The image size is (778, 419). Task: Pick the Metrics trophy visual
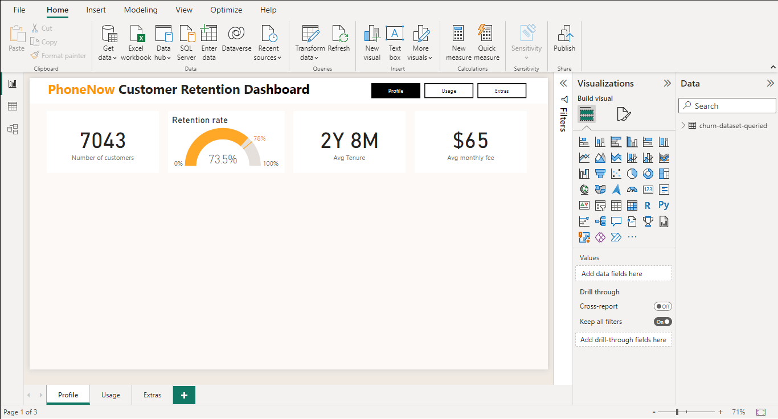pyautogui.click(x=648, y=221)
